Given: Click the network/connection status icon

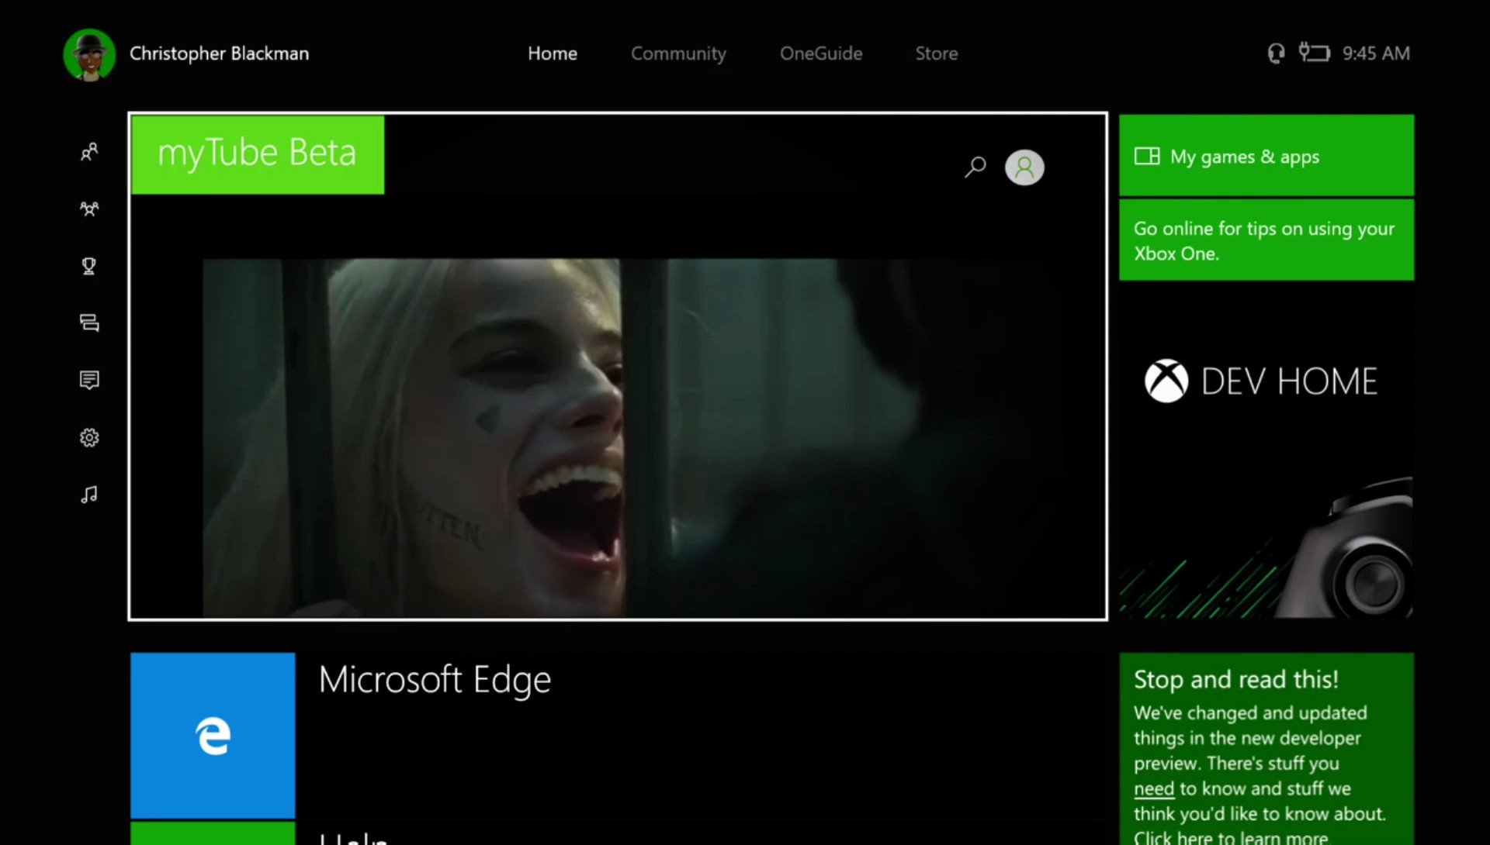Looking at the screenshot, I should click(1313, 52).
